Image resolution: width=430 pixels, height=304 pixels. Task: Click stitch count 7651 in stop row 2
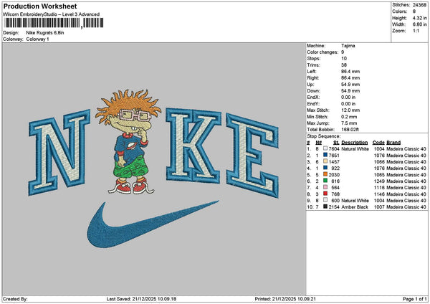[334, 156]
